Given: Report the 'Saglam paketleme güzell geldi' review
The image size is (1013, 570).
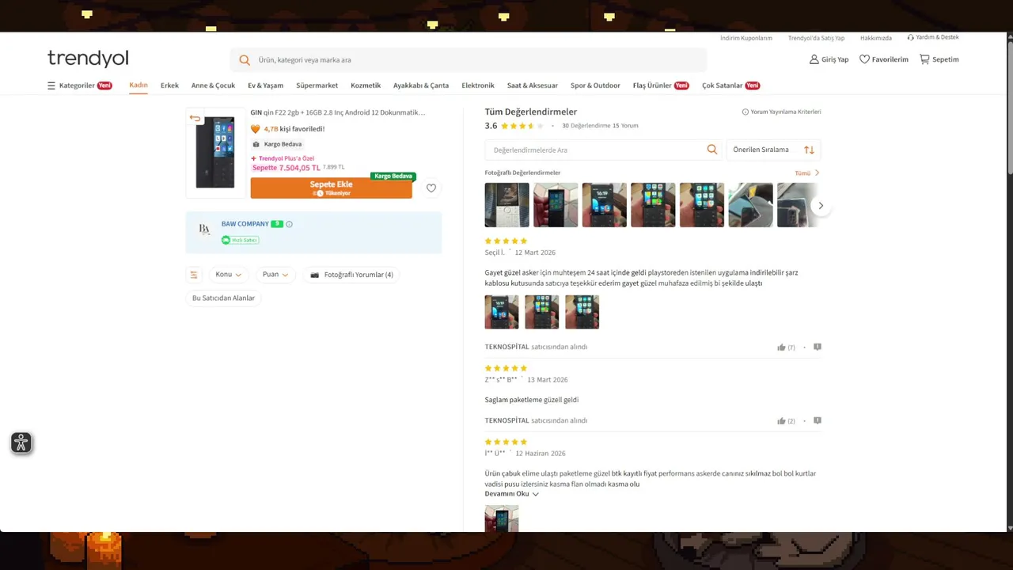Looking at the screenshot, I should [x=818, y=420].
